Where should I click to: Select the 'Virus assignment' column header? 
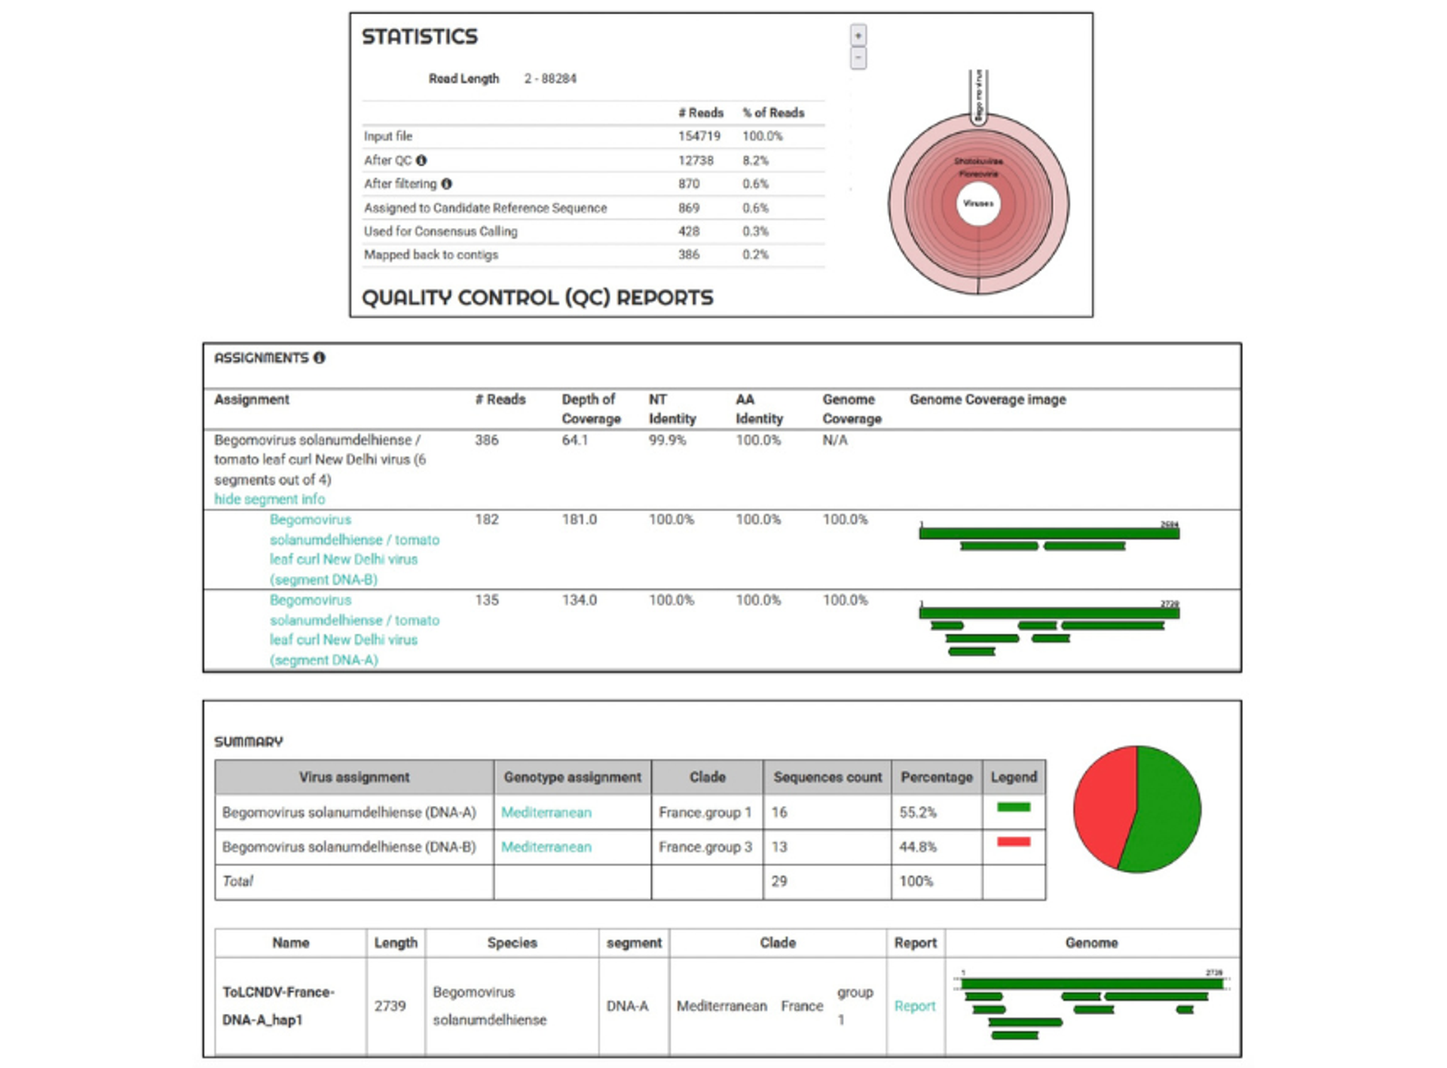(354, 777)
